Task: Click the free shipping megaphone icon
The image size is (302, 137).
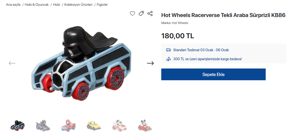Action: (169, 59)
